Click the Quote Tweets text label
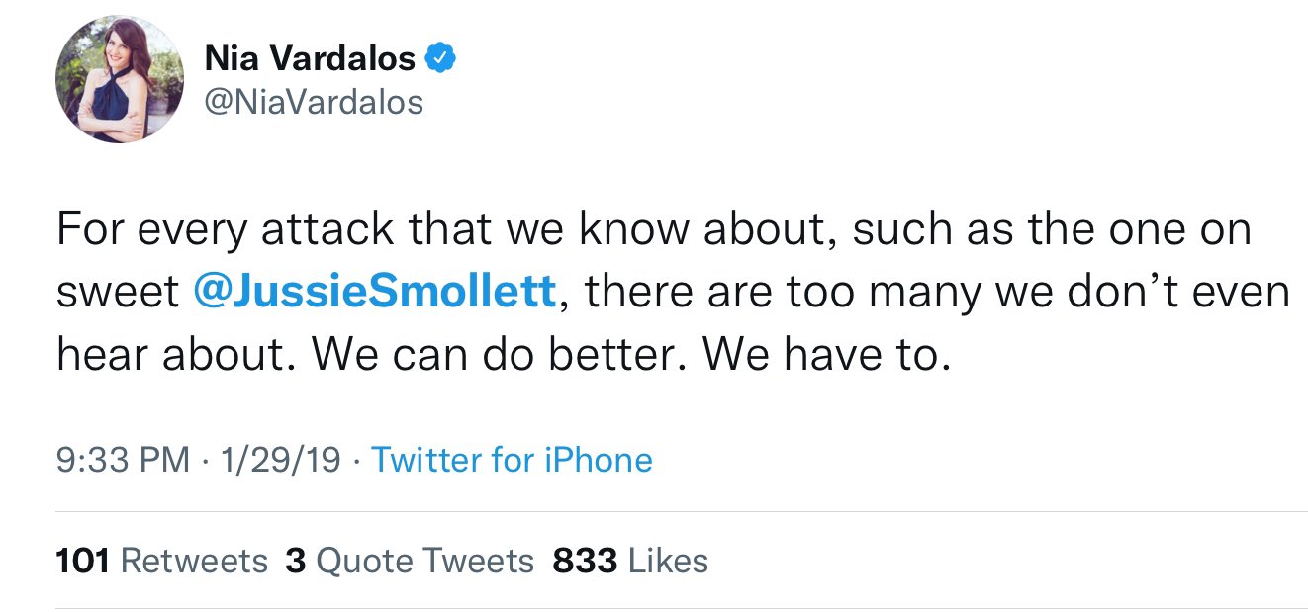The width and height of the screenshot is (1308, 612). coord(424,561)
